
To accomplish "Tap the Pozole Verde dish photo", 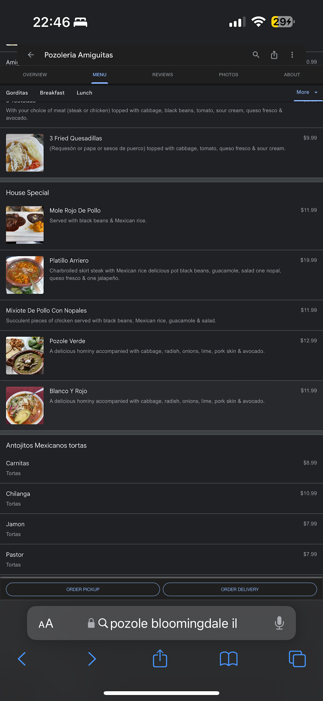I will tap(25, 356).
